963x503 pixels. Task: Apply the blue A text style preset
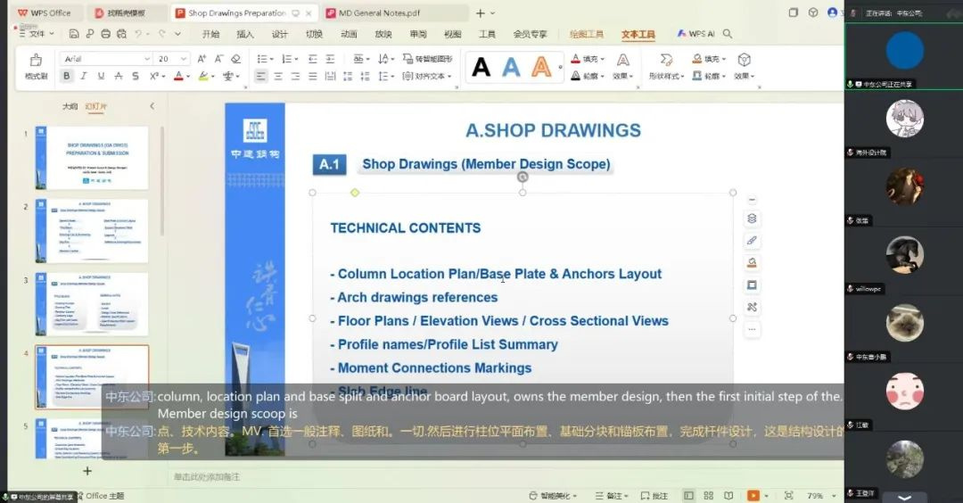tap(511, 67)
